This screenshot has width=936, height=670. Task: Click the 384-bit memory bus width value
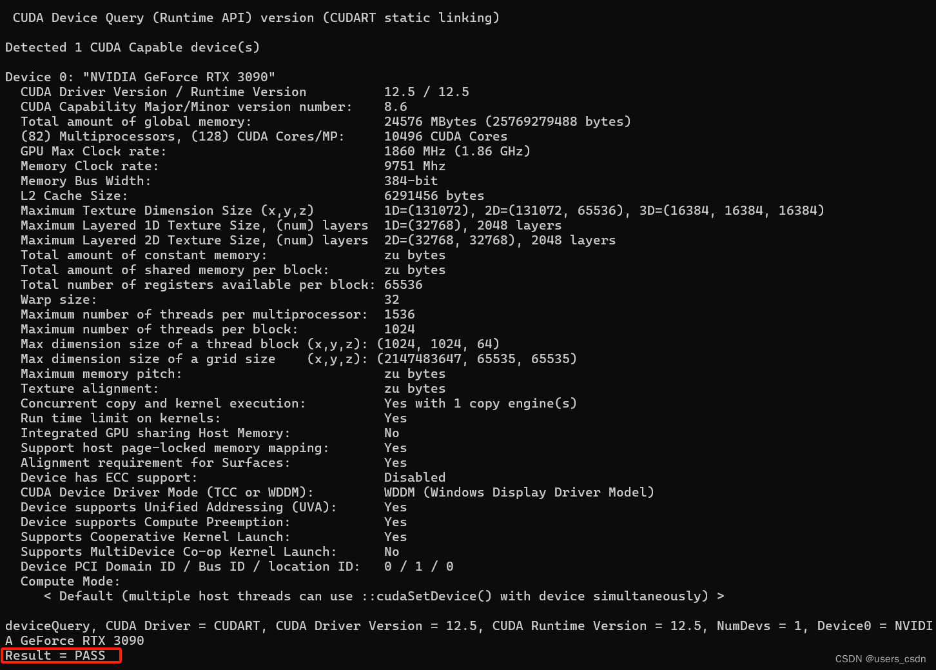(x=411, y=181)
